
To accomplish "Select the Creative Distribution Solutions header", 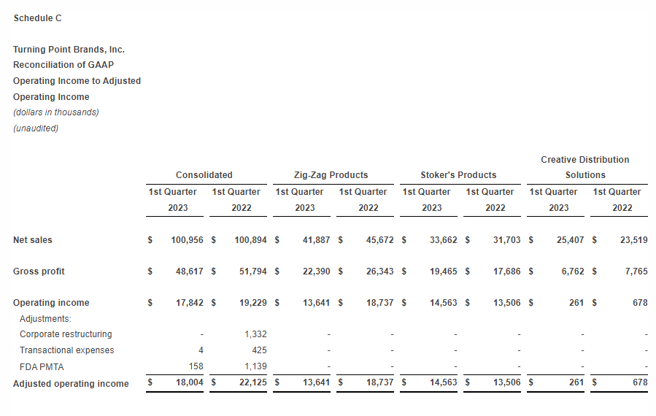I will pyautogui.click(x=584, y=167).
